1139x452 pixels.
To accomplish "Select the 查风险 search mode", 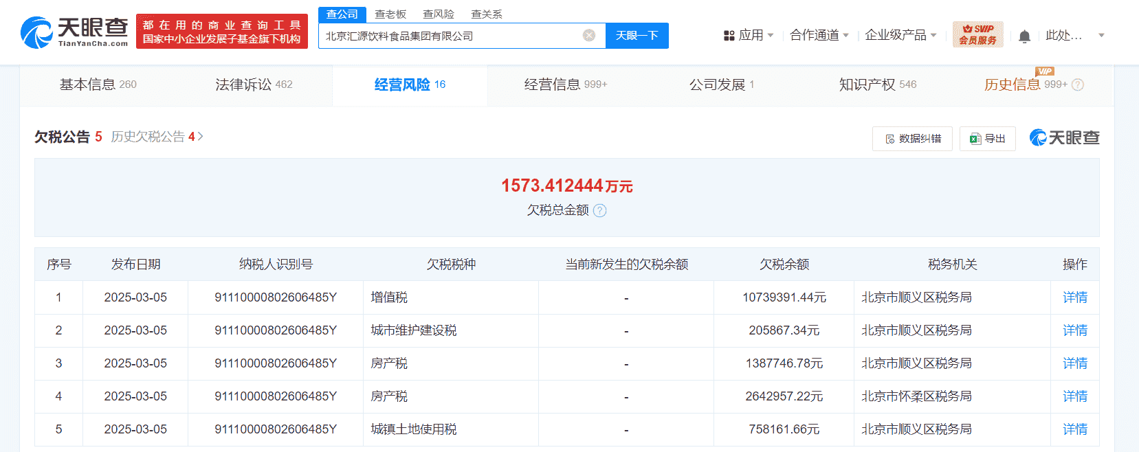I will (439, 14).
